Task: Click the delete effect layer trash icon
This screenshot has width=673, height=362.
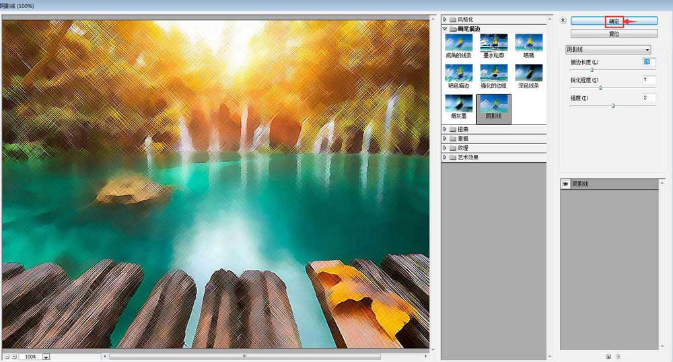Action: (x=618, y=357)
